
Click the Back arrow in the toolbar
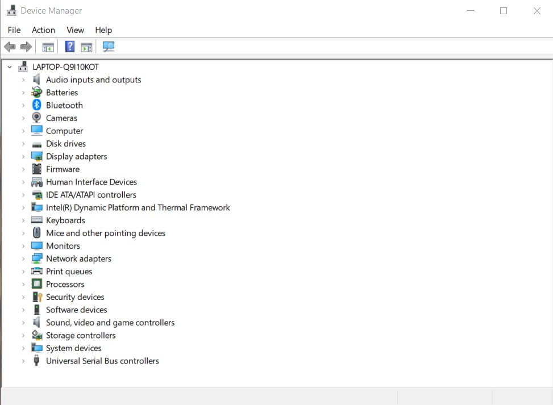coord(10,47)
